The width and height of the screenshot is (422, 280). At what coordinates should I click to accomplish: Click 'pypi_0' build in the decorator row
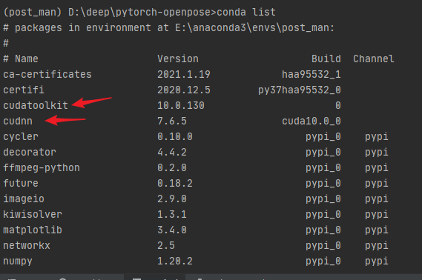323,153
